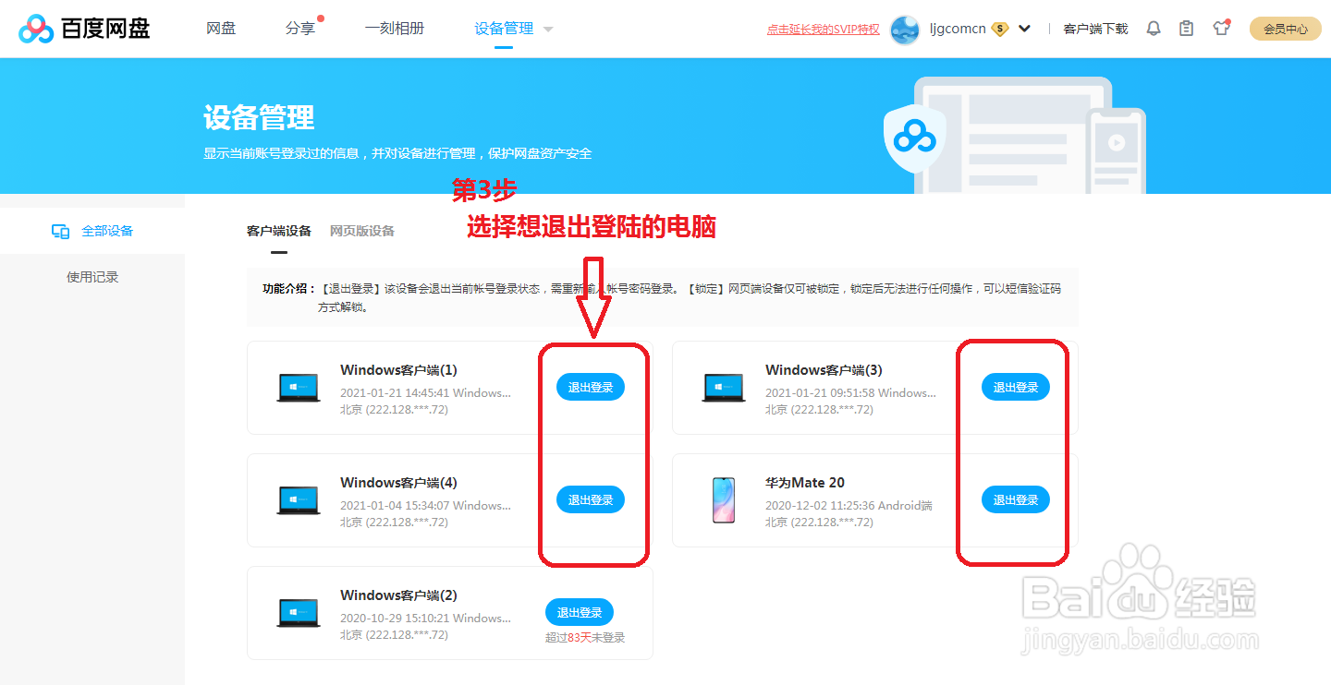Expand the account dropdown chevron

pos(1024,29)
